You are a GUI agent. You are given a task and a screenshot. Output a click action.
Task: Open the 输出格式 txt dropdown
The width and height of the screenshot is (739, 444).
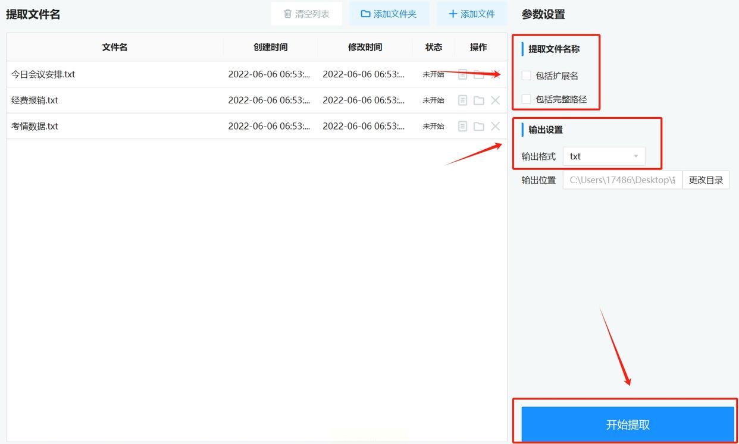[604, 156]
